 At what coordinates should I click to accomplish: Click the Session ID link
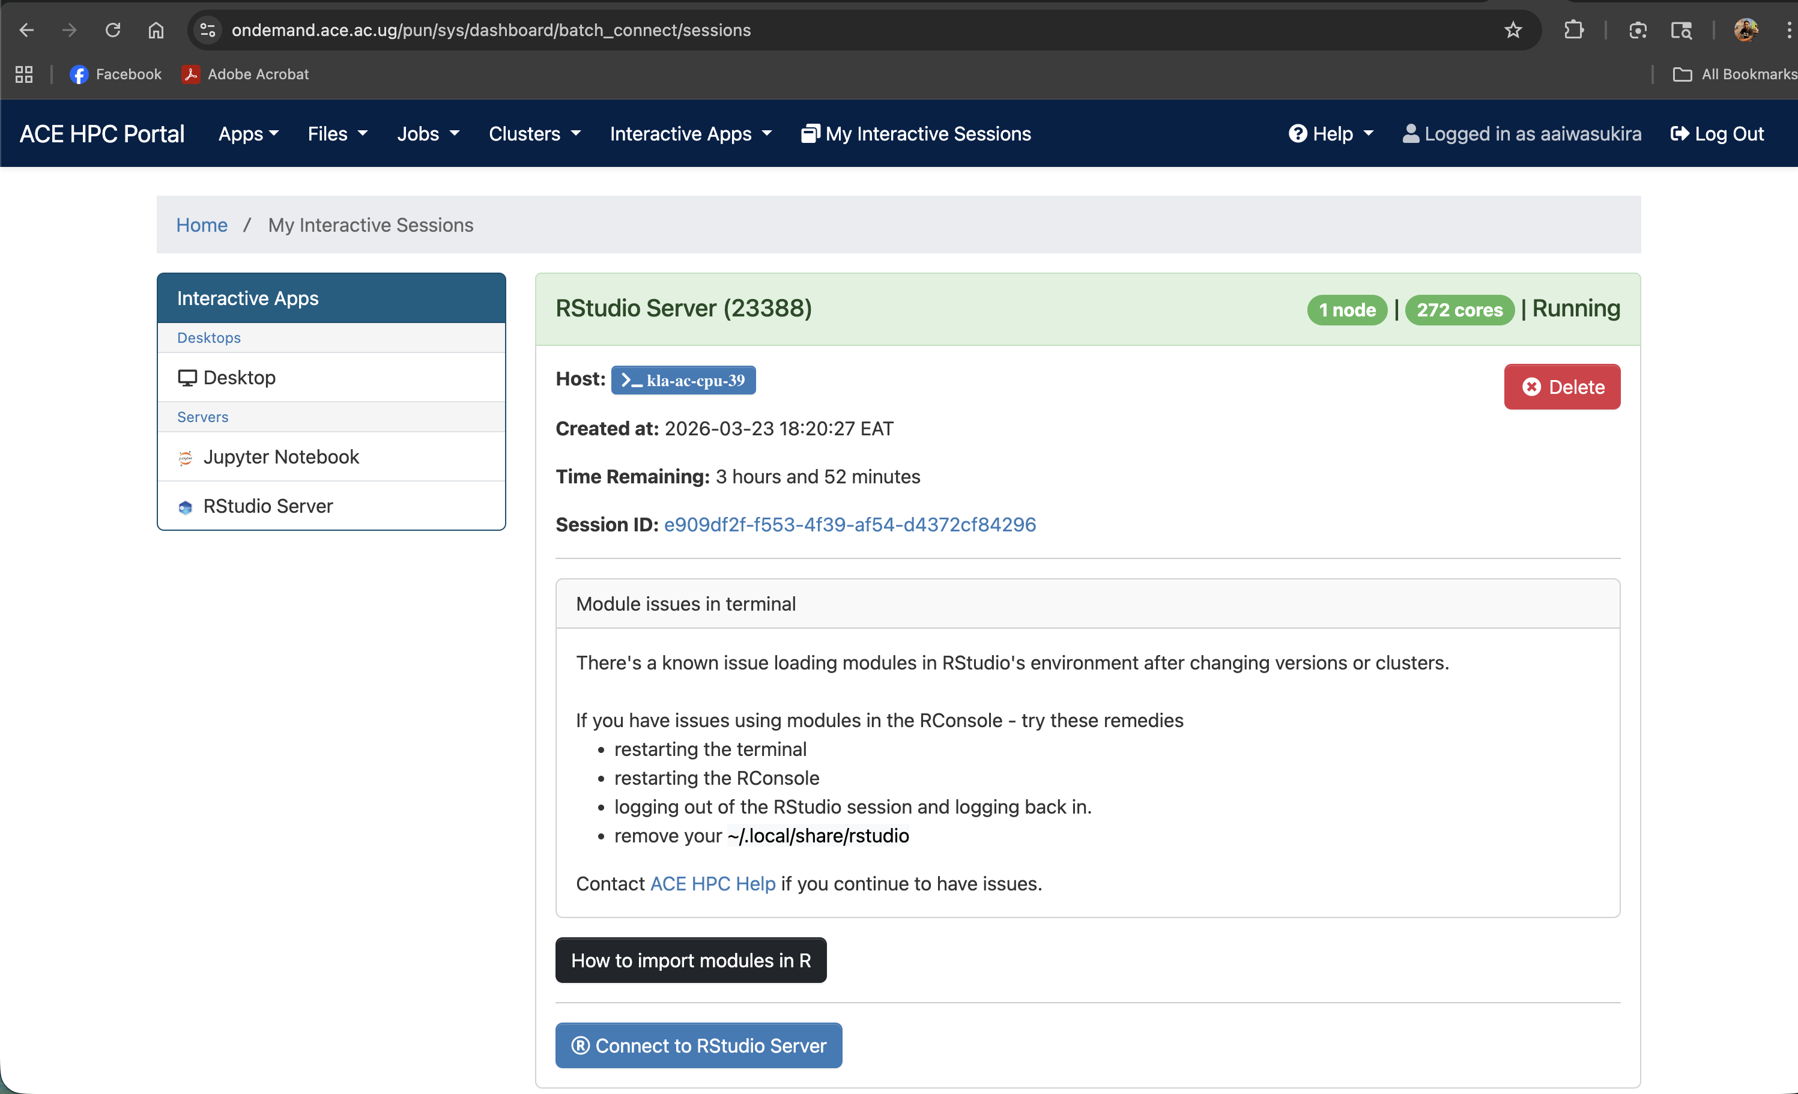(x=849, y=524)
